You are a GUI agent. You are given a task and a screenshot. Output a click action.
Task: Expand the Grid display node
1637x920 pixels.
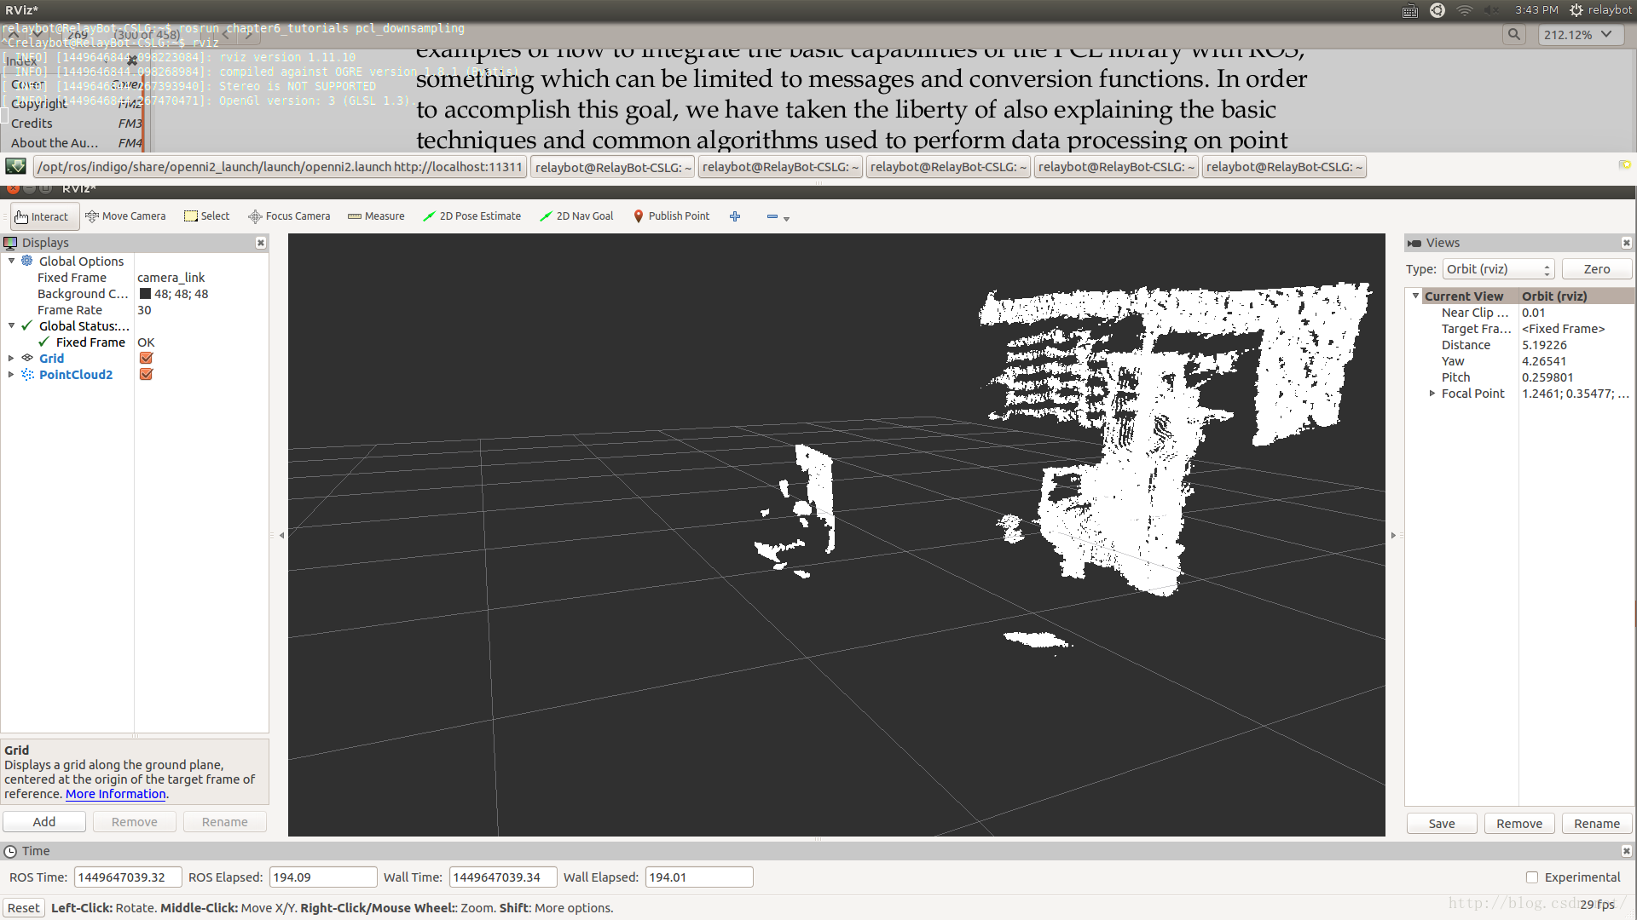tap(11, 359)
